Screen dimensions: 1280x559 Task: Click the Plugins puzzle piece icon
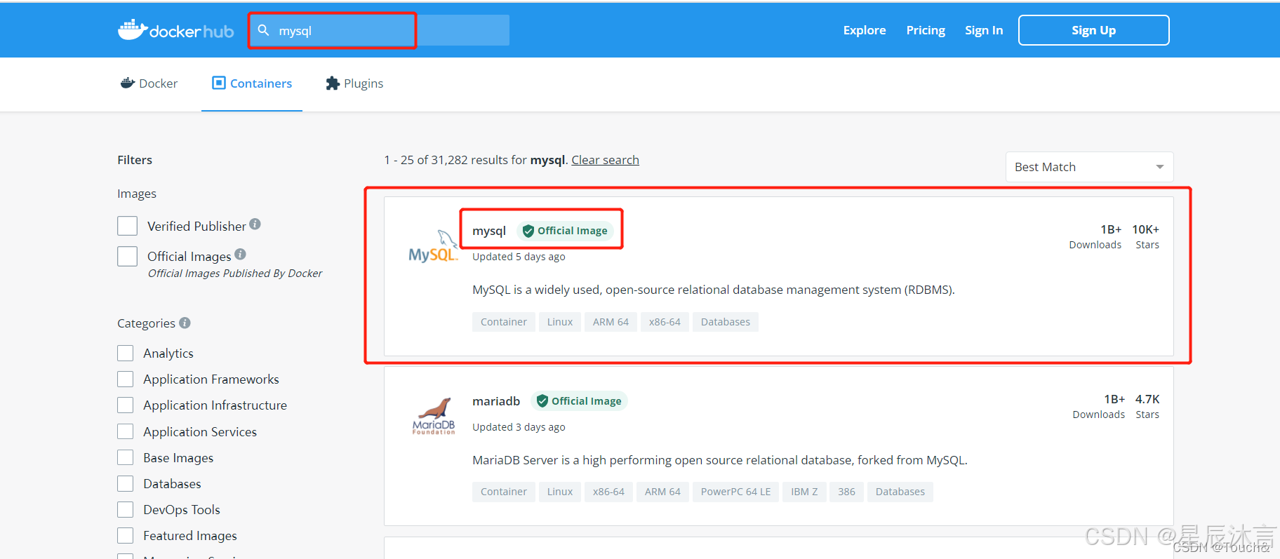point(333,83)
